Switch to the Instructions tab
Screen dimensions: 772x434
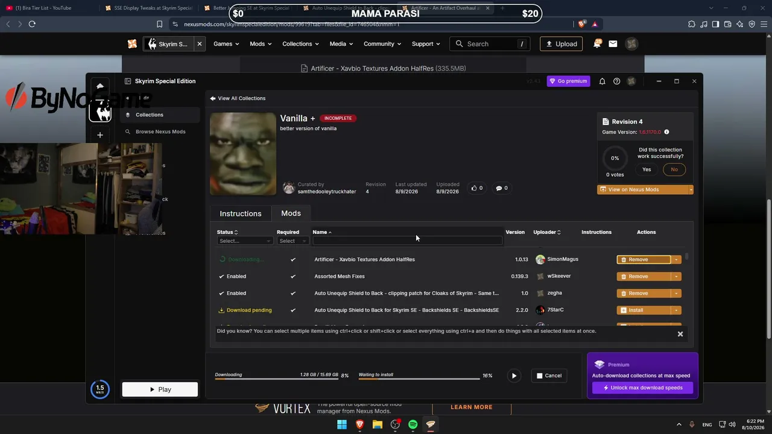[x=241, y=213]
